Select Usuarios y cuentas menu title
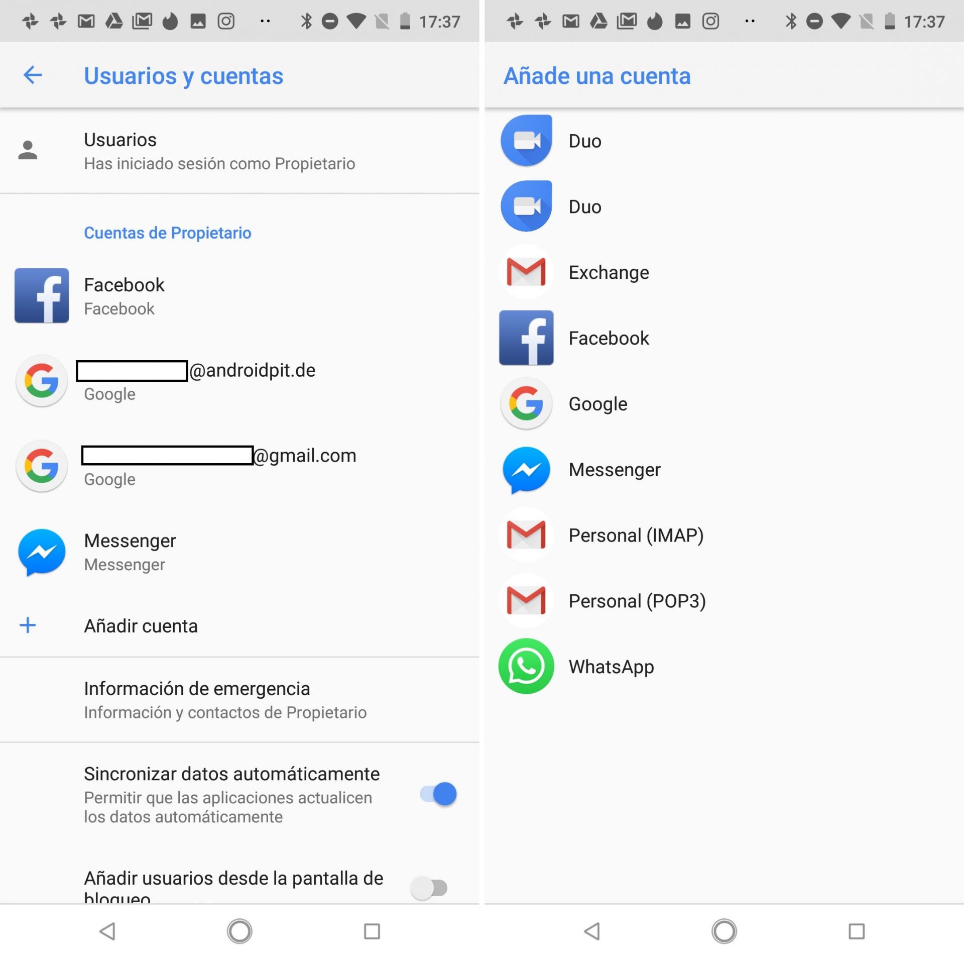Image resolution: width=964 pixels, height=961 pixels. tap(186, 76)
